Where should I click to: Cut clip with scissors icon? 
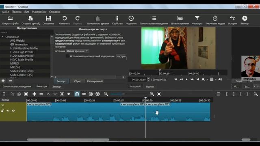[12, 94]
